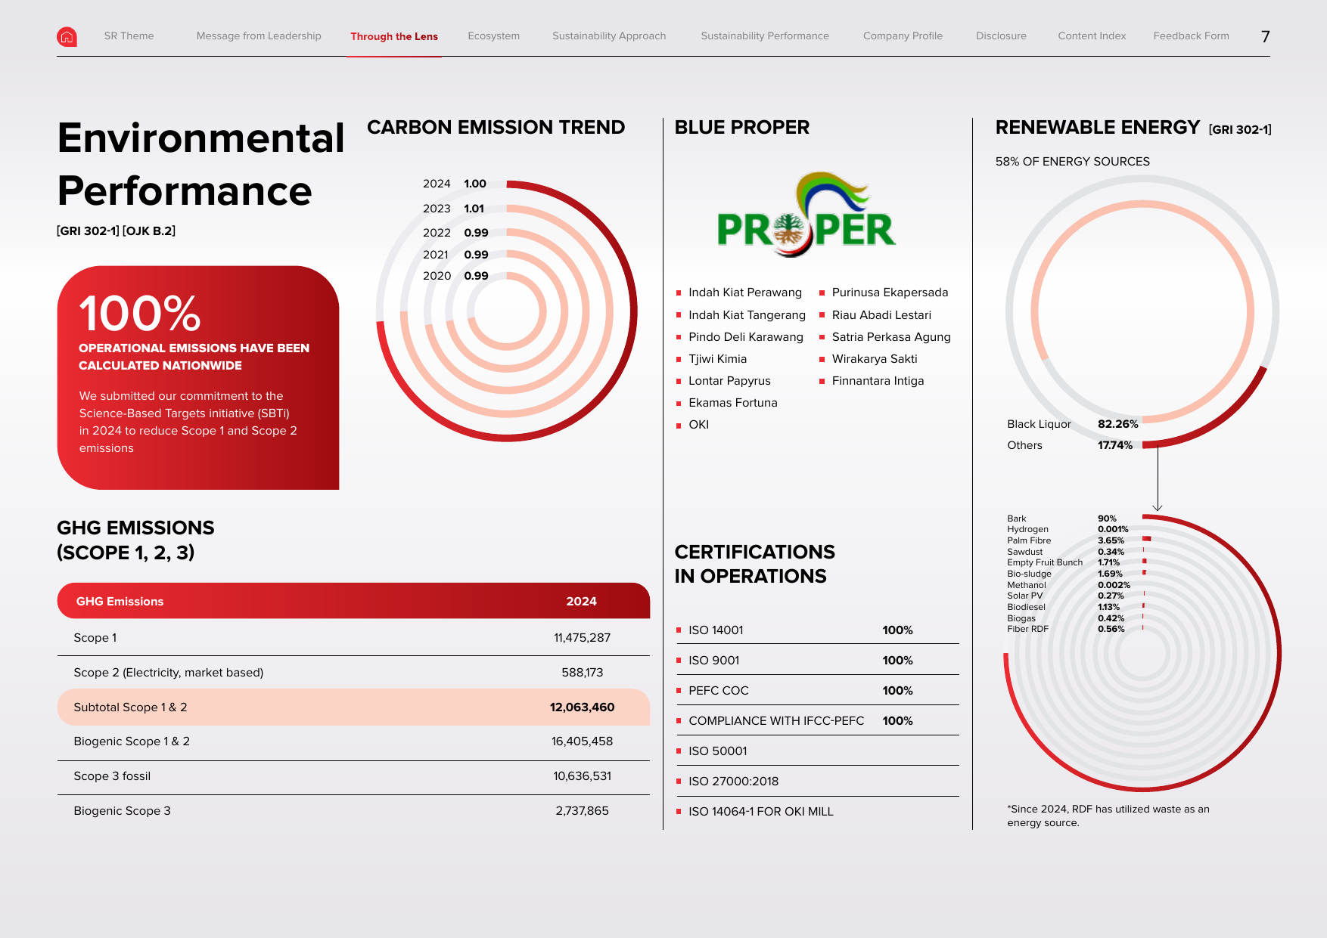
Task: Select Biogenic Scope 3 value 2,737,865
Action: click(582, 811)
